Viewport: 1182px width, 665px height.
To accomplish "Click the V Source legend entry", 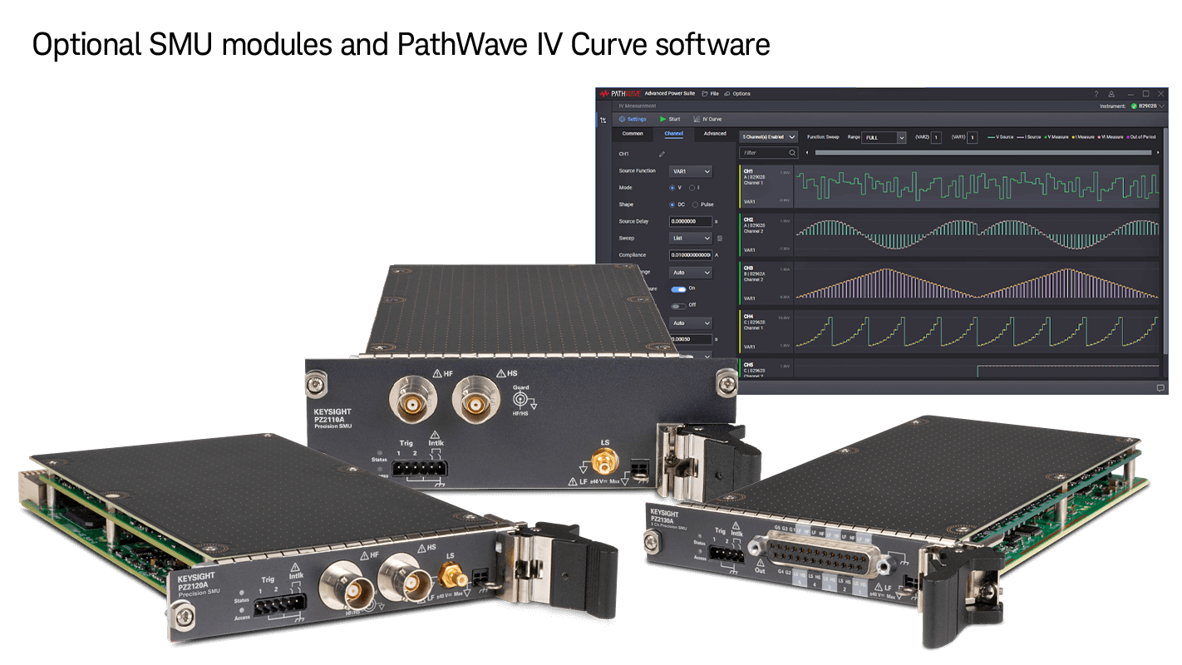I will coord(1000,137).
